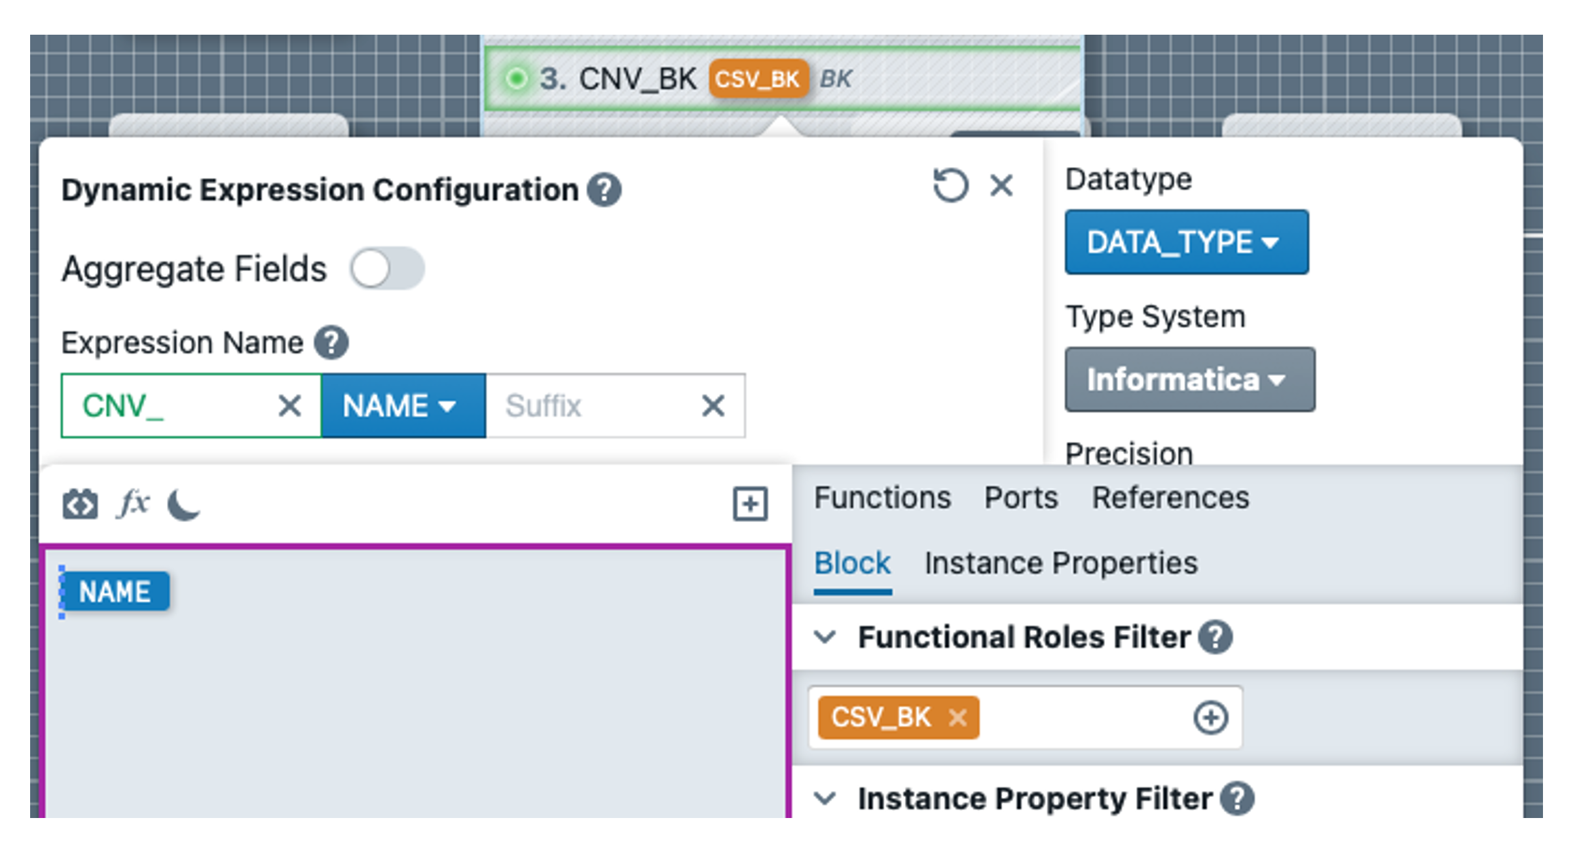Click the plus-square expand editor icon
This screenshot has height=856, width=1579.
coord(750,504)
